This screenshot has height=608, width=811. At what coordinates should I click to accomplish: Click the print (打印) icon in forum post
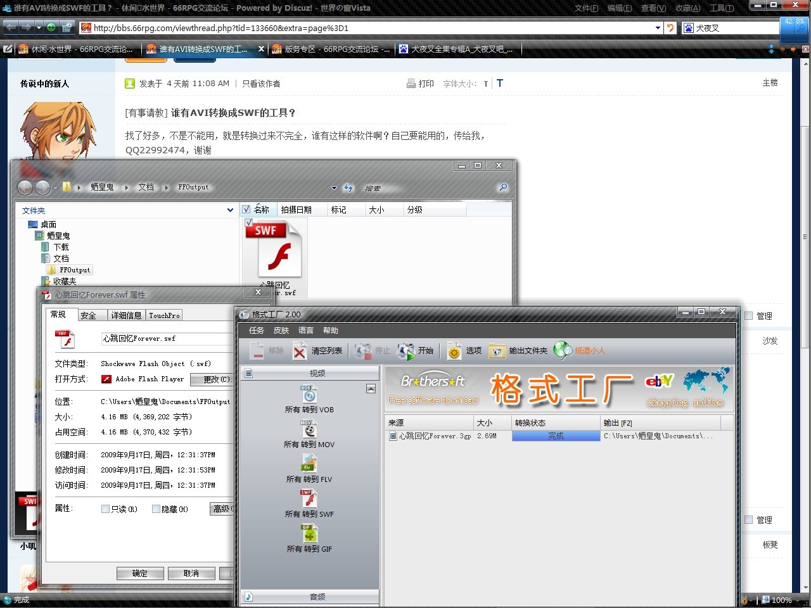[x=411, y=84]
